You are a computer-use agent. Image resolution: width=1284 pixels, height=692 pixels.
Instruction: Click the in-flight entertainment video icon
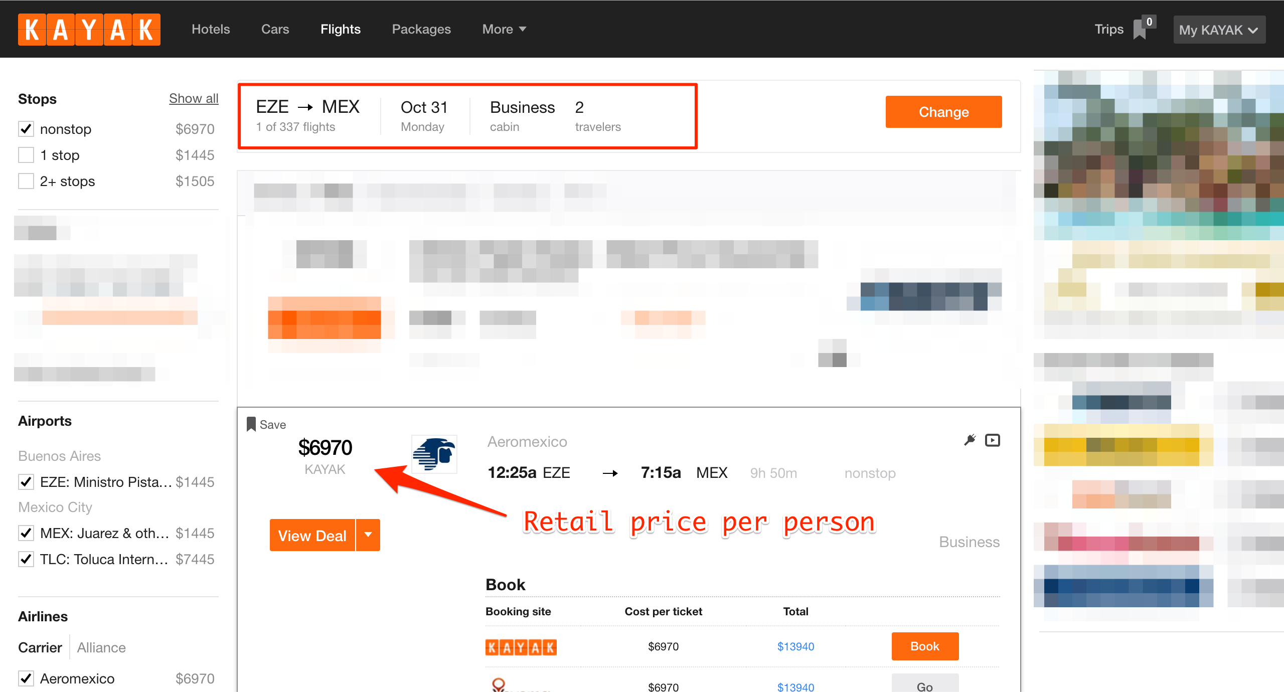pos(992,440)
